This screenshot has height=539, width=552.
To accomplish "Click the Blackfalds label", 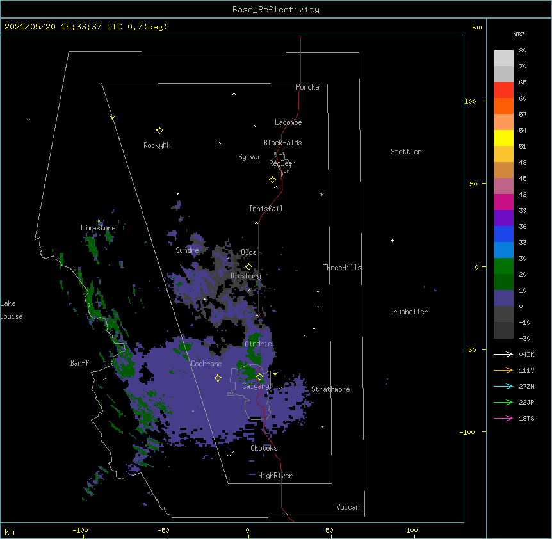I will pyautogui.click(x=282, y=143).
